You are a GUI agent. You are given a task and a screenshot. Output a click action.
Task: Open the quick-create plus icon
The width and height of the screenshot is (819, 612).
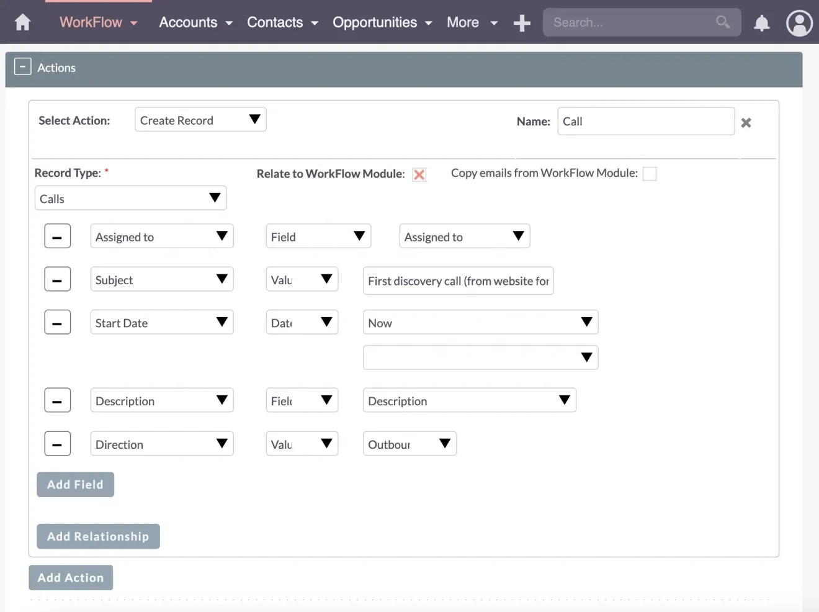[x=522, y=22]
